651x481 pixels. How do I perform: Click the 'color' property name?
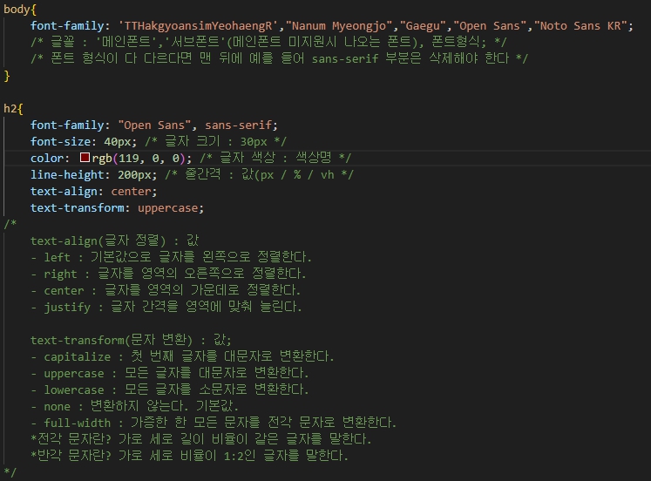pyautogui.click(x=47, y=158)
